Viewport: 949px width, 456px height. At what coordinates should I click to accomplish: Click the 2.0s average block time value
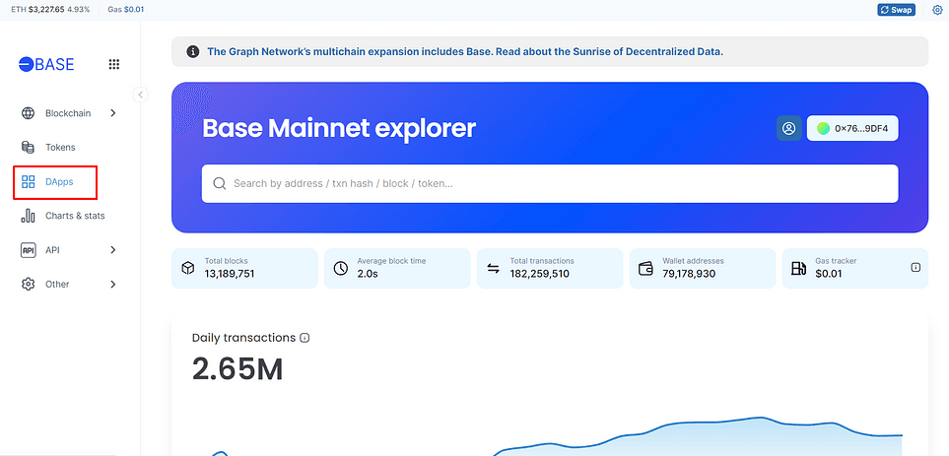pos(366,274)
